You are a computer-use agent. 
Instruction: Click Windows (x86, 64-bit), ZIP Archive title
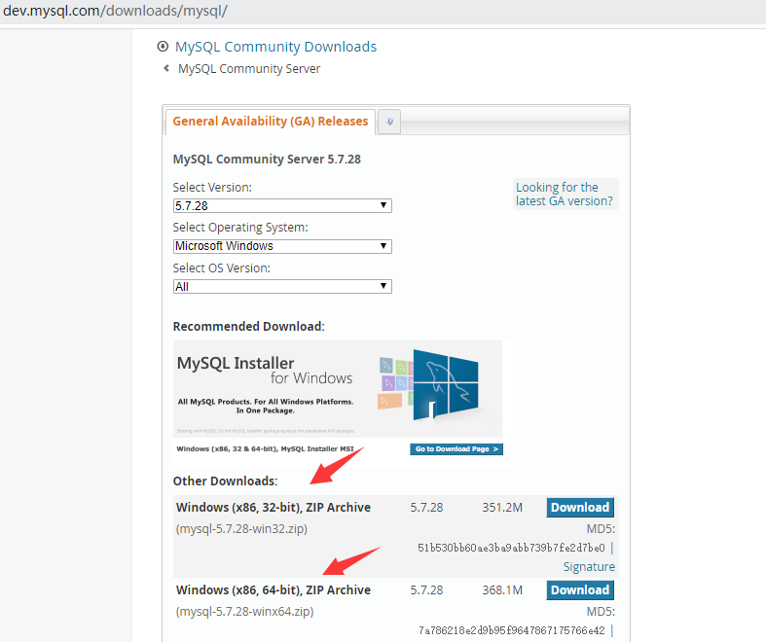(274, 589)
